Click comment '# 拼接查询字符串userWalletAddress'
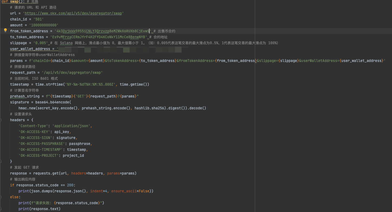 (42, 55)
